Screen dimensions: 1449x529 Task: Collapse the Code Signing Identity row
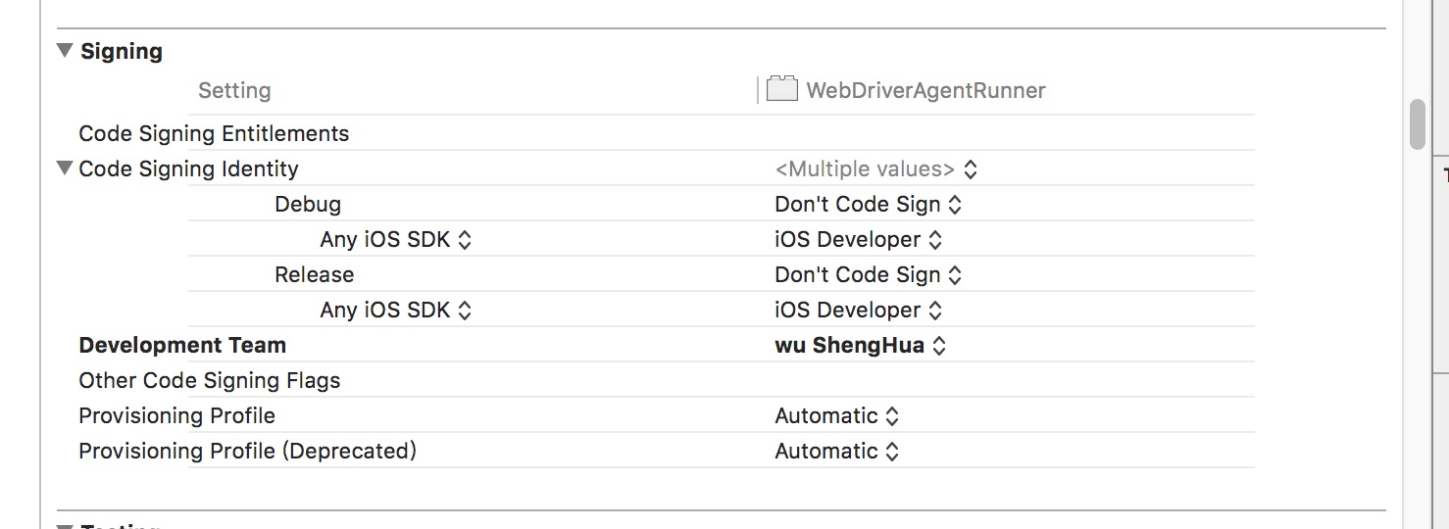point(65,168)
